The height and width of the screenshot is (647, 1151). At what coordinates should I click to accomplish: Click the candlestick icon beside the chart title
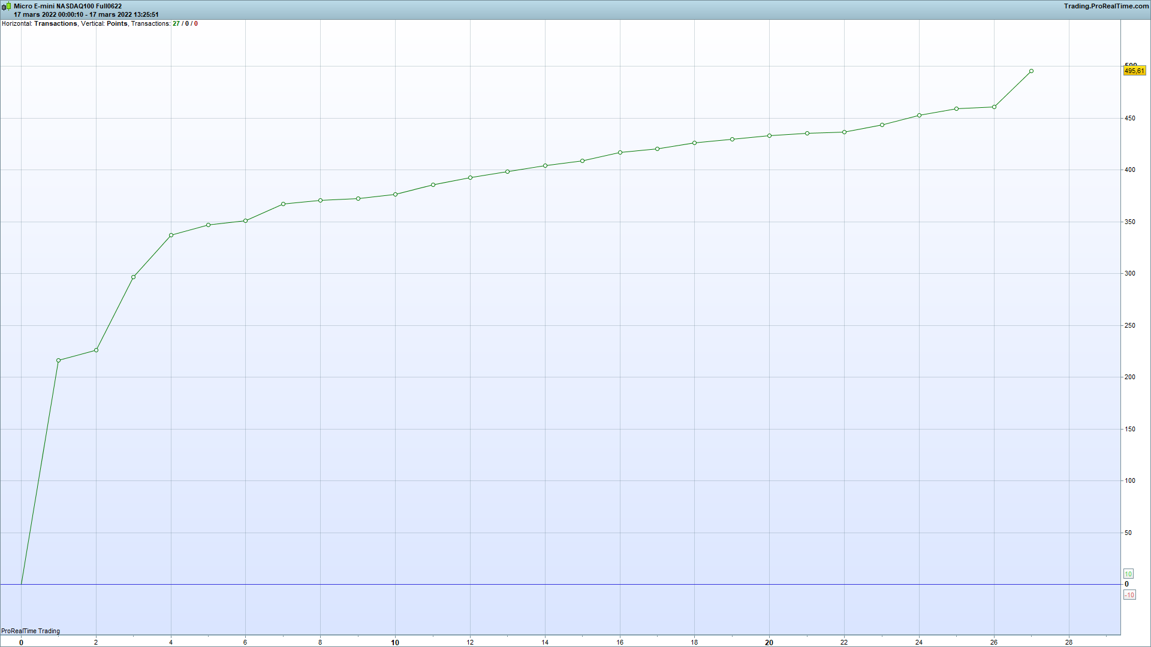pyautogui.click(x=6, y=7)
